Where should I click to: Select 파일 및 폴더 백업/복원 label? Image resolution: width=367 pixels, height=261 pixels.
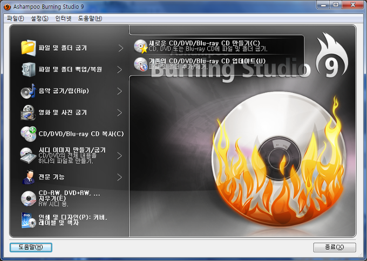point(70,69)
